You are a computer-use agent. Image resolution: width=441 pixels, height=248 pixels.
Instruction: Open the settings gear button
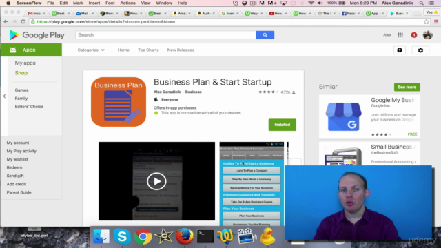point(420,50)
